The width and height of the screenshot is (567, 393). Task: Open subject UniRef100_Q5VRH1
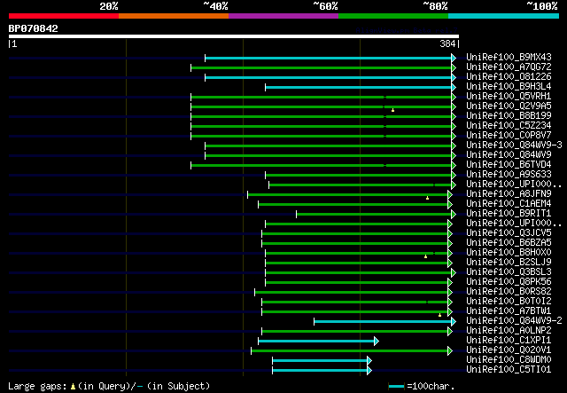click(x=509, y=96)
